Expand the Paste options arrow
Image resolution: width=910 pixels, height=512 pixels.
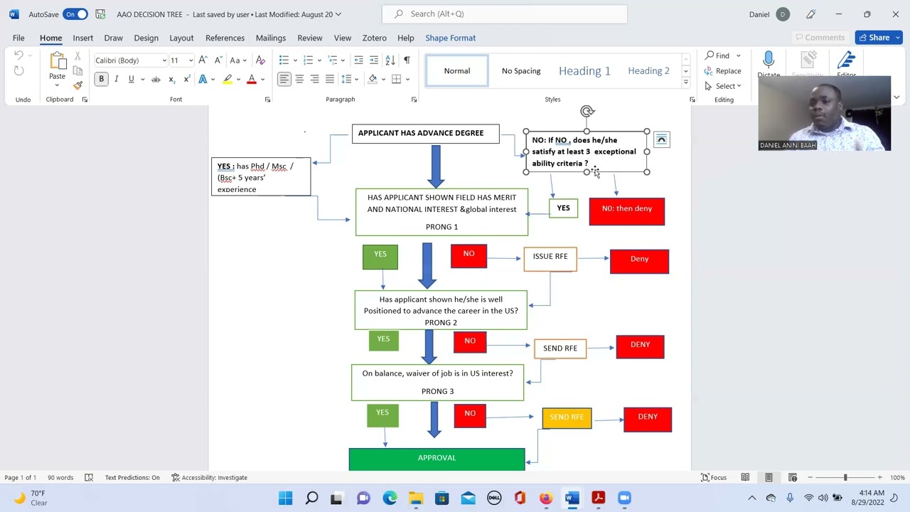pos(57,85)
